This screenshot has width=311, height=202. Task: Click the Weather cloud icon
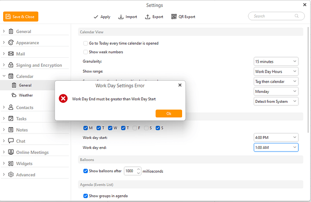pos(14,95)
